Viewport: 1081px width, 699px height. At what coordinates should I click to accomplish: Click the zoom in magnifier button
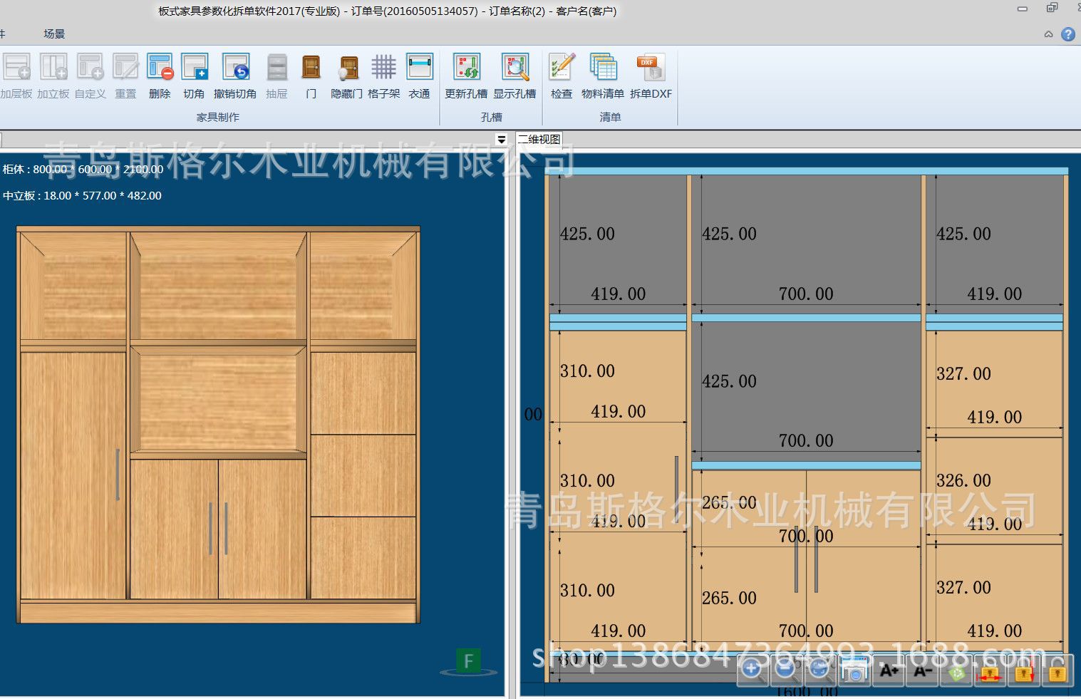(751, 670)
